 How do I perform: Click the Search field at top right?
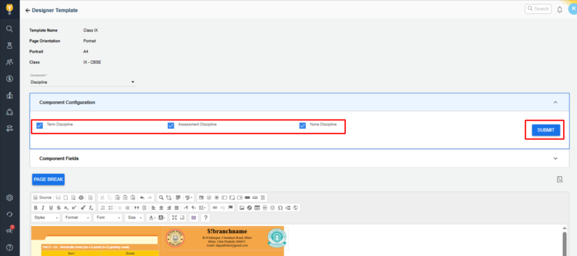pos(538,9)
